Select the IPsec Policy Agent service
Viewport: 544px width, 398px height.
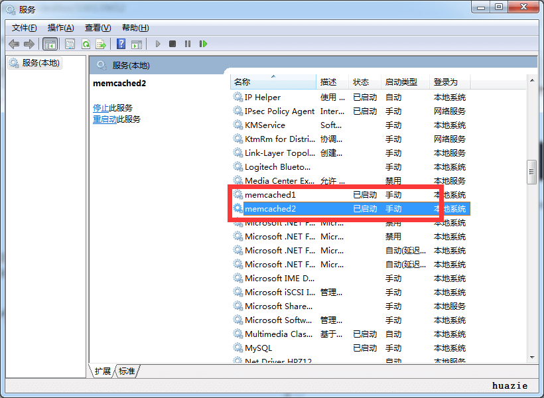[x=350, y=111]
